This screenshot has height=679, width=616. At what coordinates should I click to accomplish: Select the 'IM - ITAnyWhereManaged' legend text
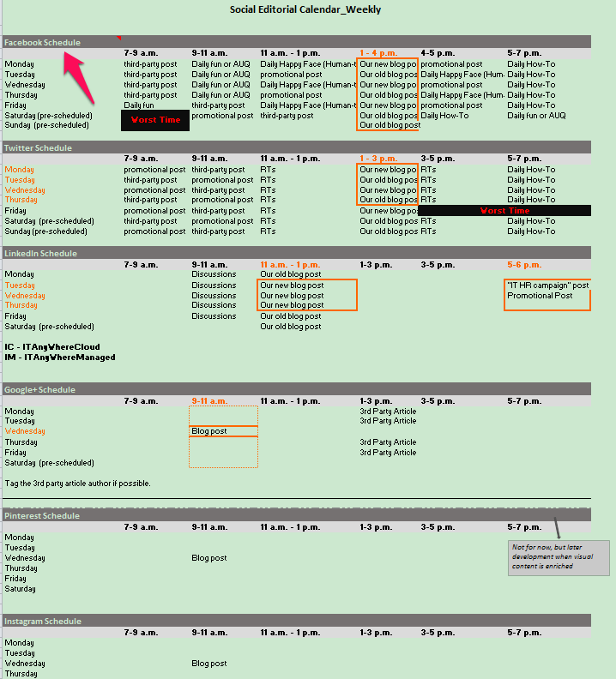tap(60, 358)
